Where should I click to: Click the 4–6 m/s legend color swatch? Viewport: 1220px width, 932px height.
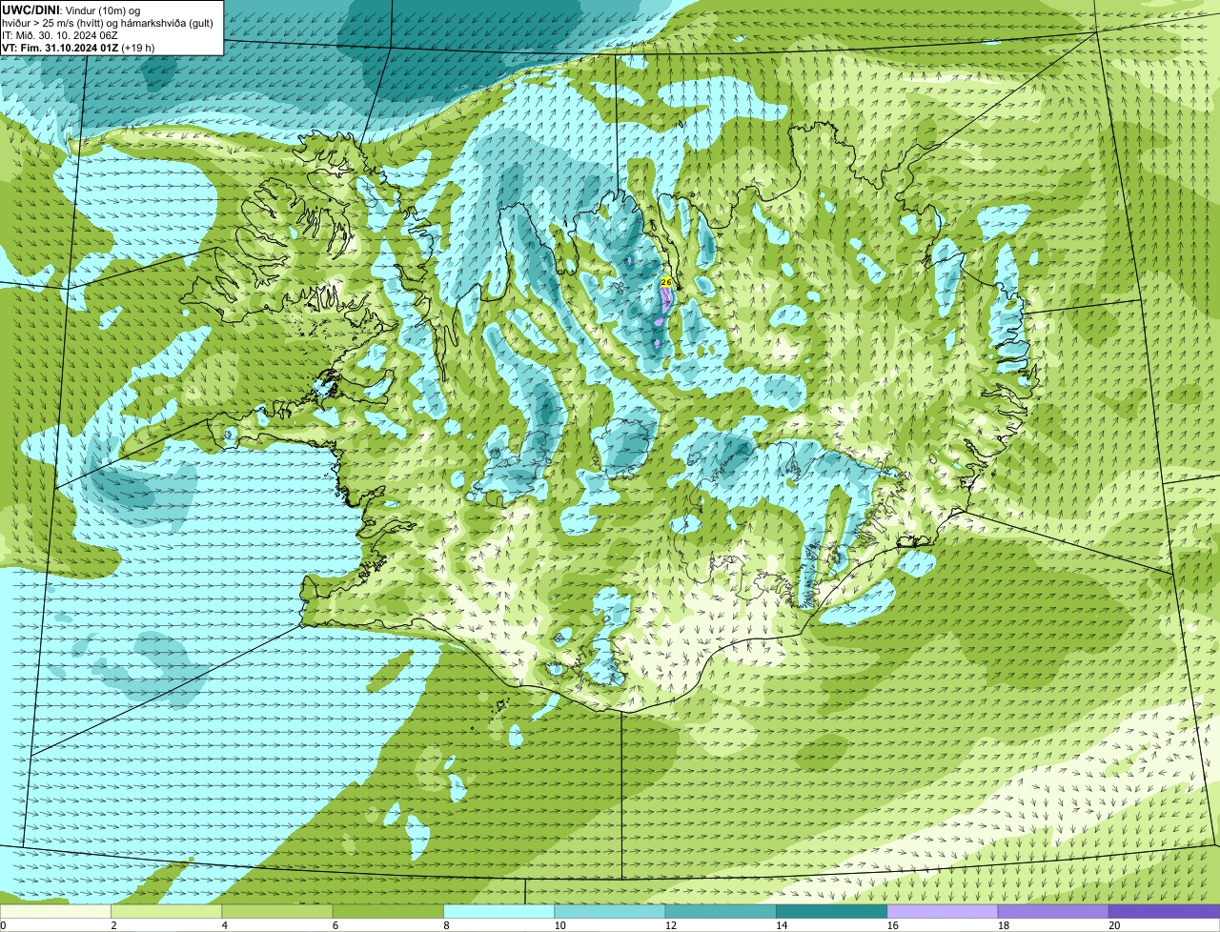point(277,912)
